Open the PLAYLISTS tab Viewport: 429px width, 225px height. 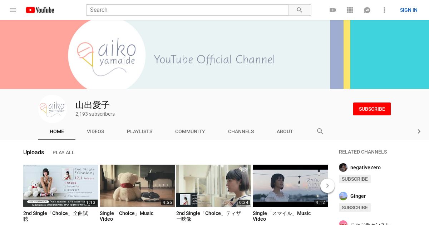[140, 131]
